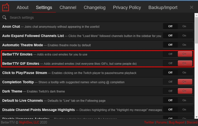Open the Changelog tab
The image size is (198, 126).
click(x=95, y=7)
